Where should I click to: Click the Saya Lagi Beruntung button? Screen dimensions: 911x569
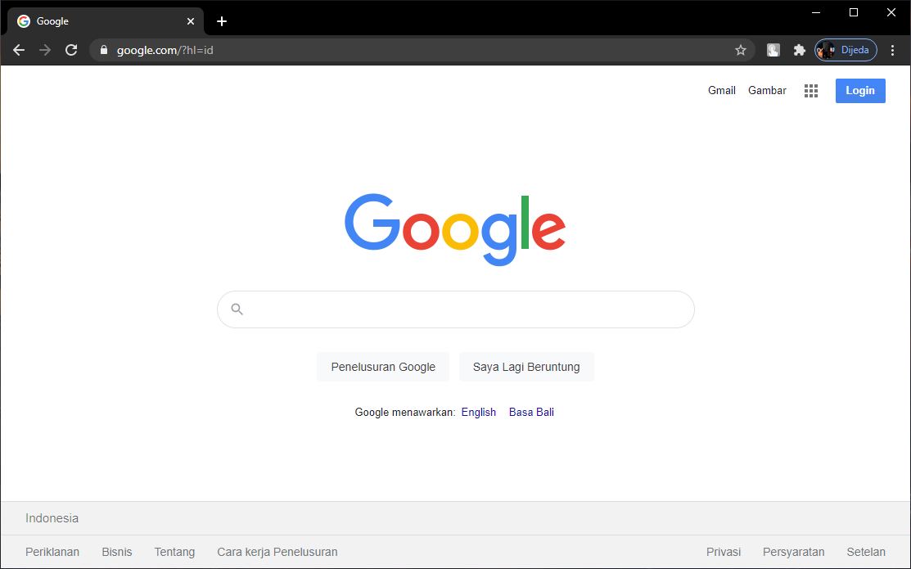point(526,366)
